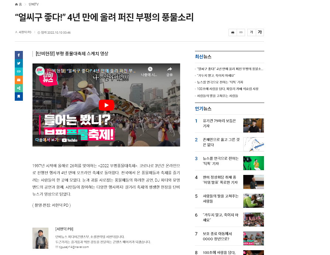Viewport: 330px width, 255px height.
Task: Click 서현덕 PD profile photo
Action: click(x=40, y=238)
